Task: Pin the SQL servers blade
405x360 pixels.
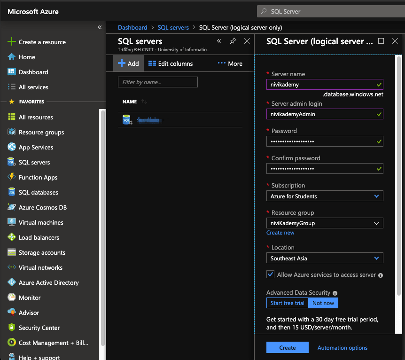Action: pos(233,41)
